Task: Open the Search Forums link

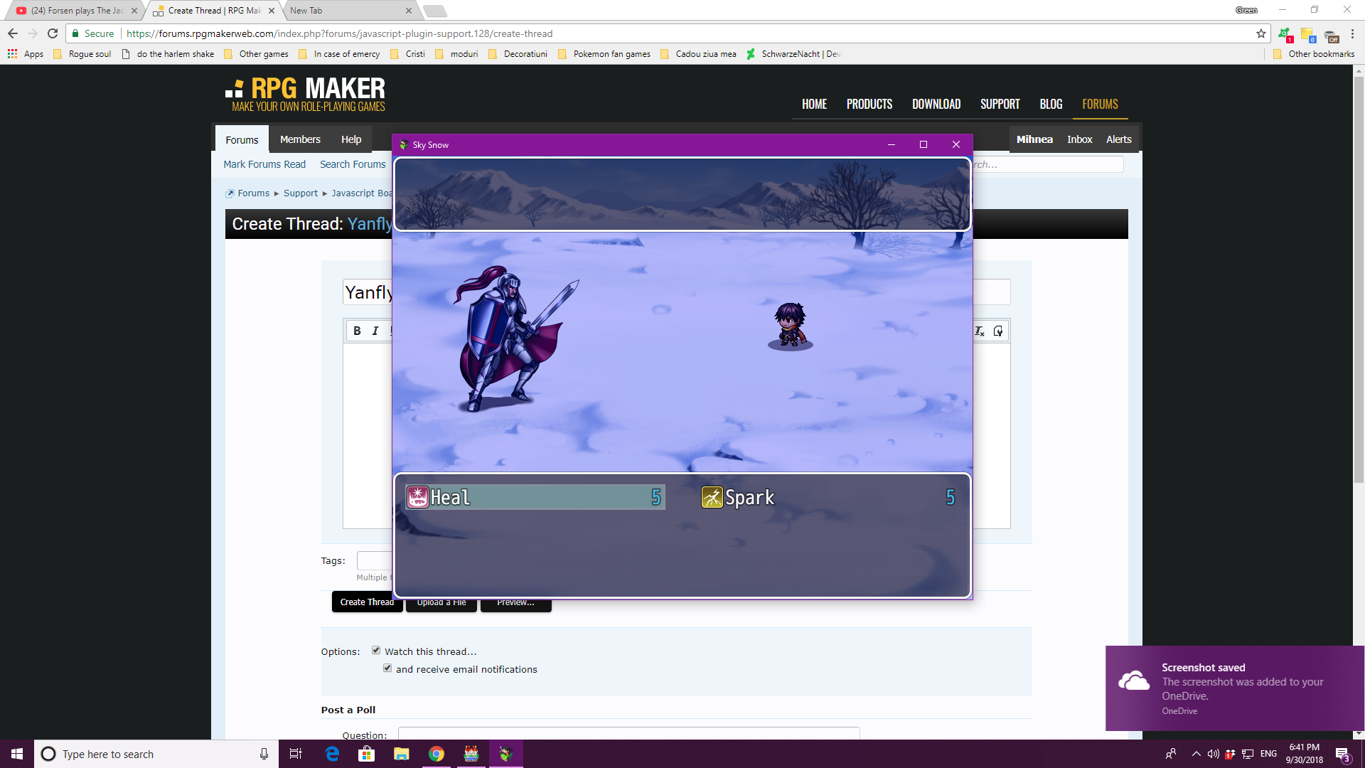Action: point(353,164)
